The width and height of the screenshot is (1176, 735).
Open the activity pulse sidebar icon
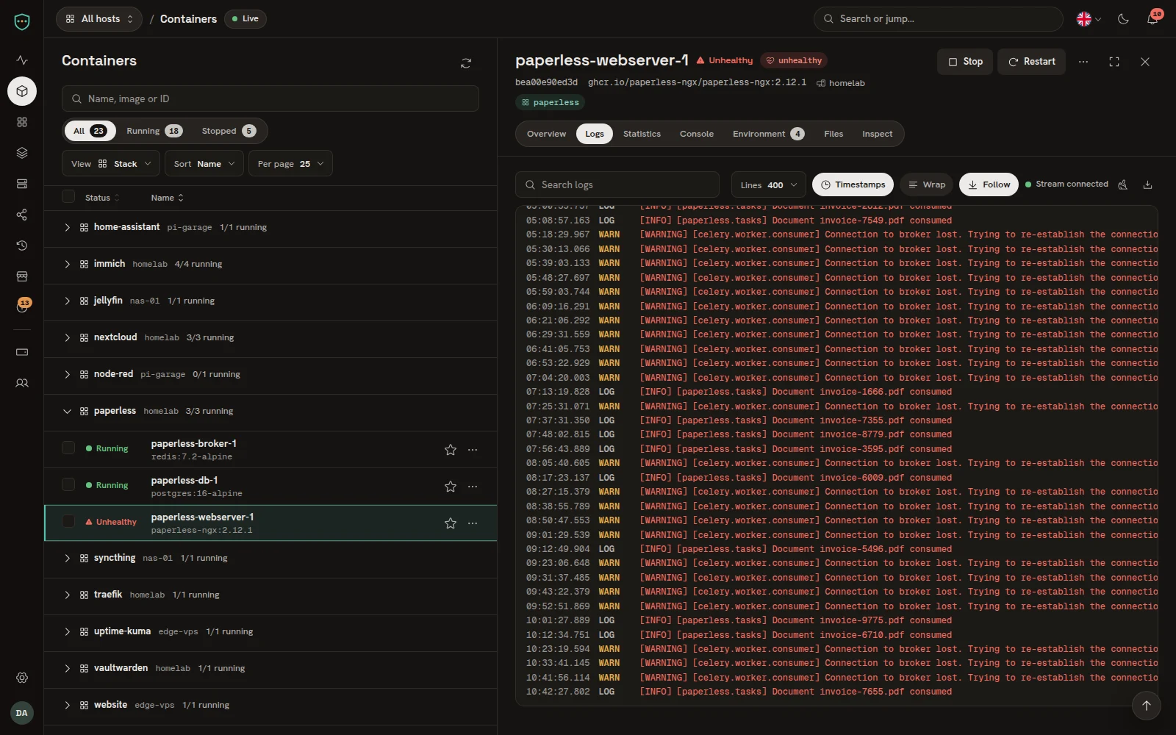22,60
